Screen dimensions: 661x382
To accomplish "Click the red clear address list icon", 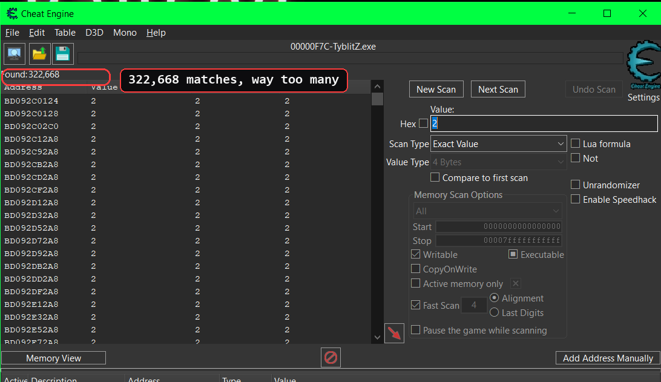I will pos(330,358).
